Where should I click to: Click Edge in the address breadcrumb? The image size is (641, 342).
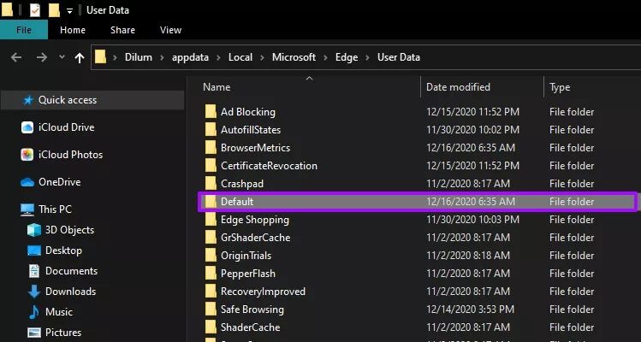pyautogui.click(x=347, y=57)
